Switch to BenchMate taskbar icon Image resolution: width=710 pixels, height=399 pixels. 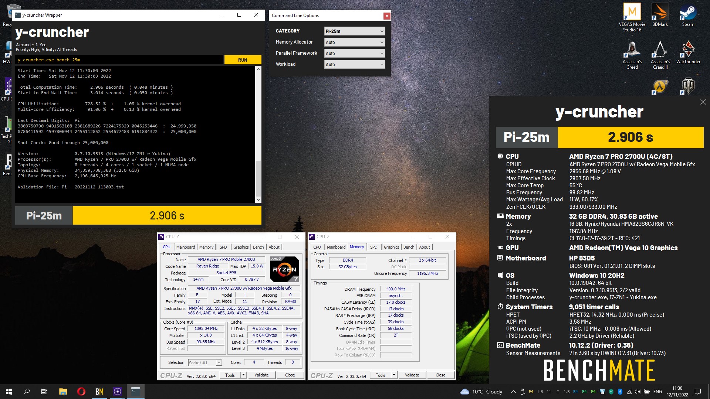[x=99, y=392]
